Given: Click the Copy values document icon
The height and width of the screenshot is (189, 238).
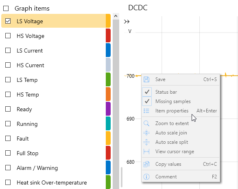Looking at the screenshot, I should pyautogui.click(x=146, y=164).
